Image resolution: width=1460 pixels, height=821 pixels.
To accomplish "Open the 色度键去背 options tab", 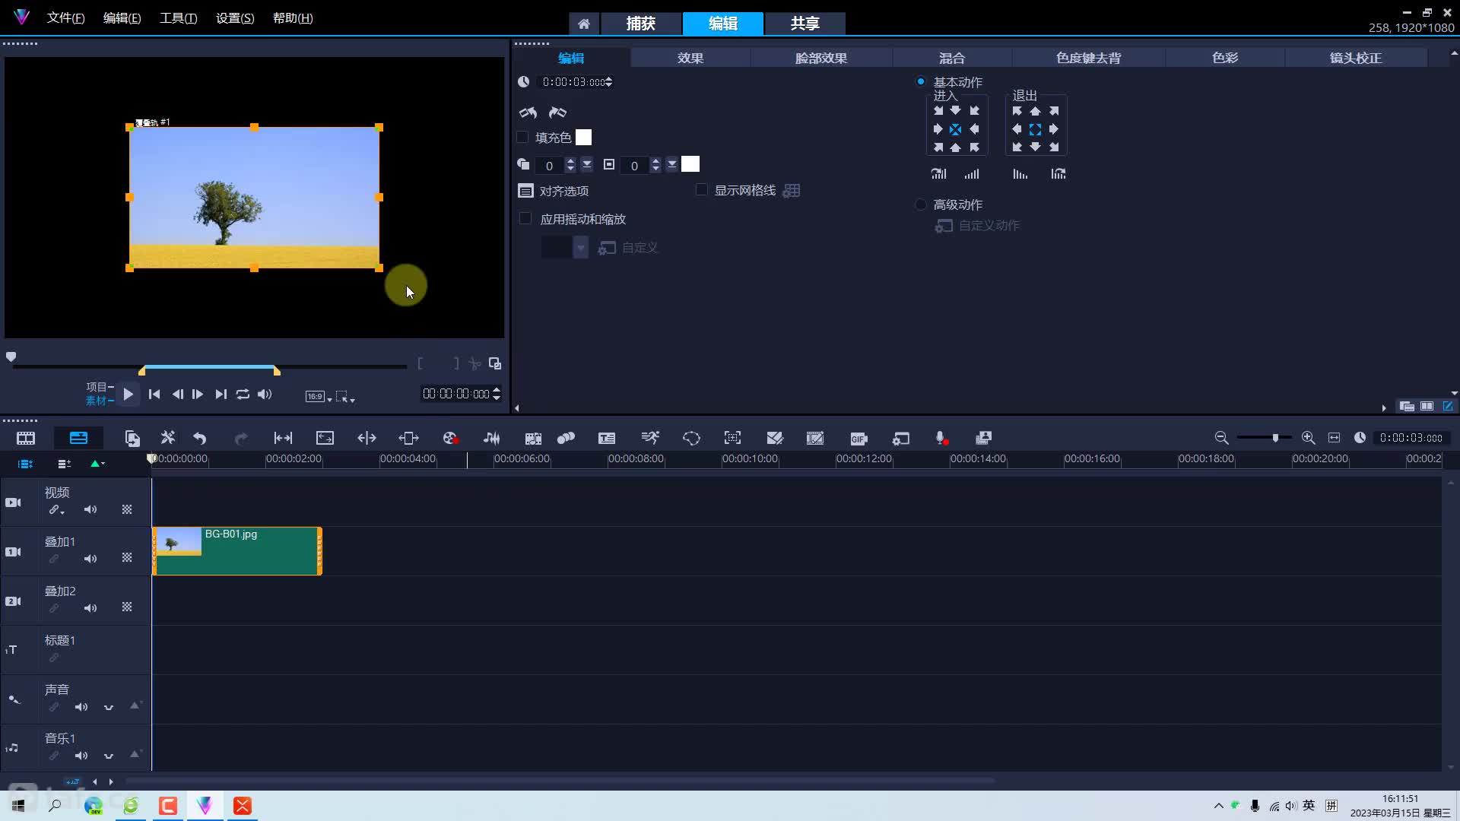I will (1088, 58).
